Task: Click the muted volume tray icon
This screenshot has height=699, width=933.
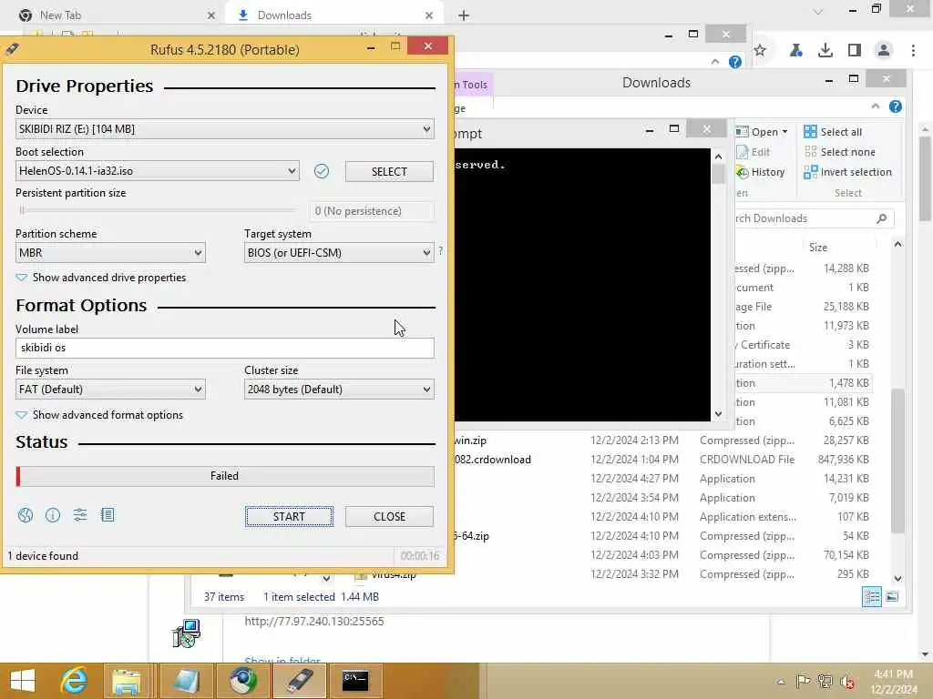Action: pyautogui.click(x=846, y=682)
